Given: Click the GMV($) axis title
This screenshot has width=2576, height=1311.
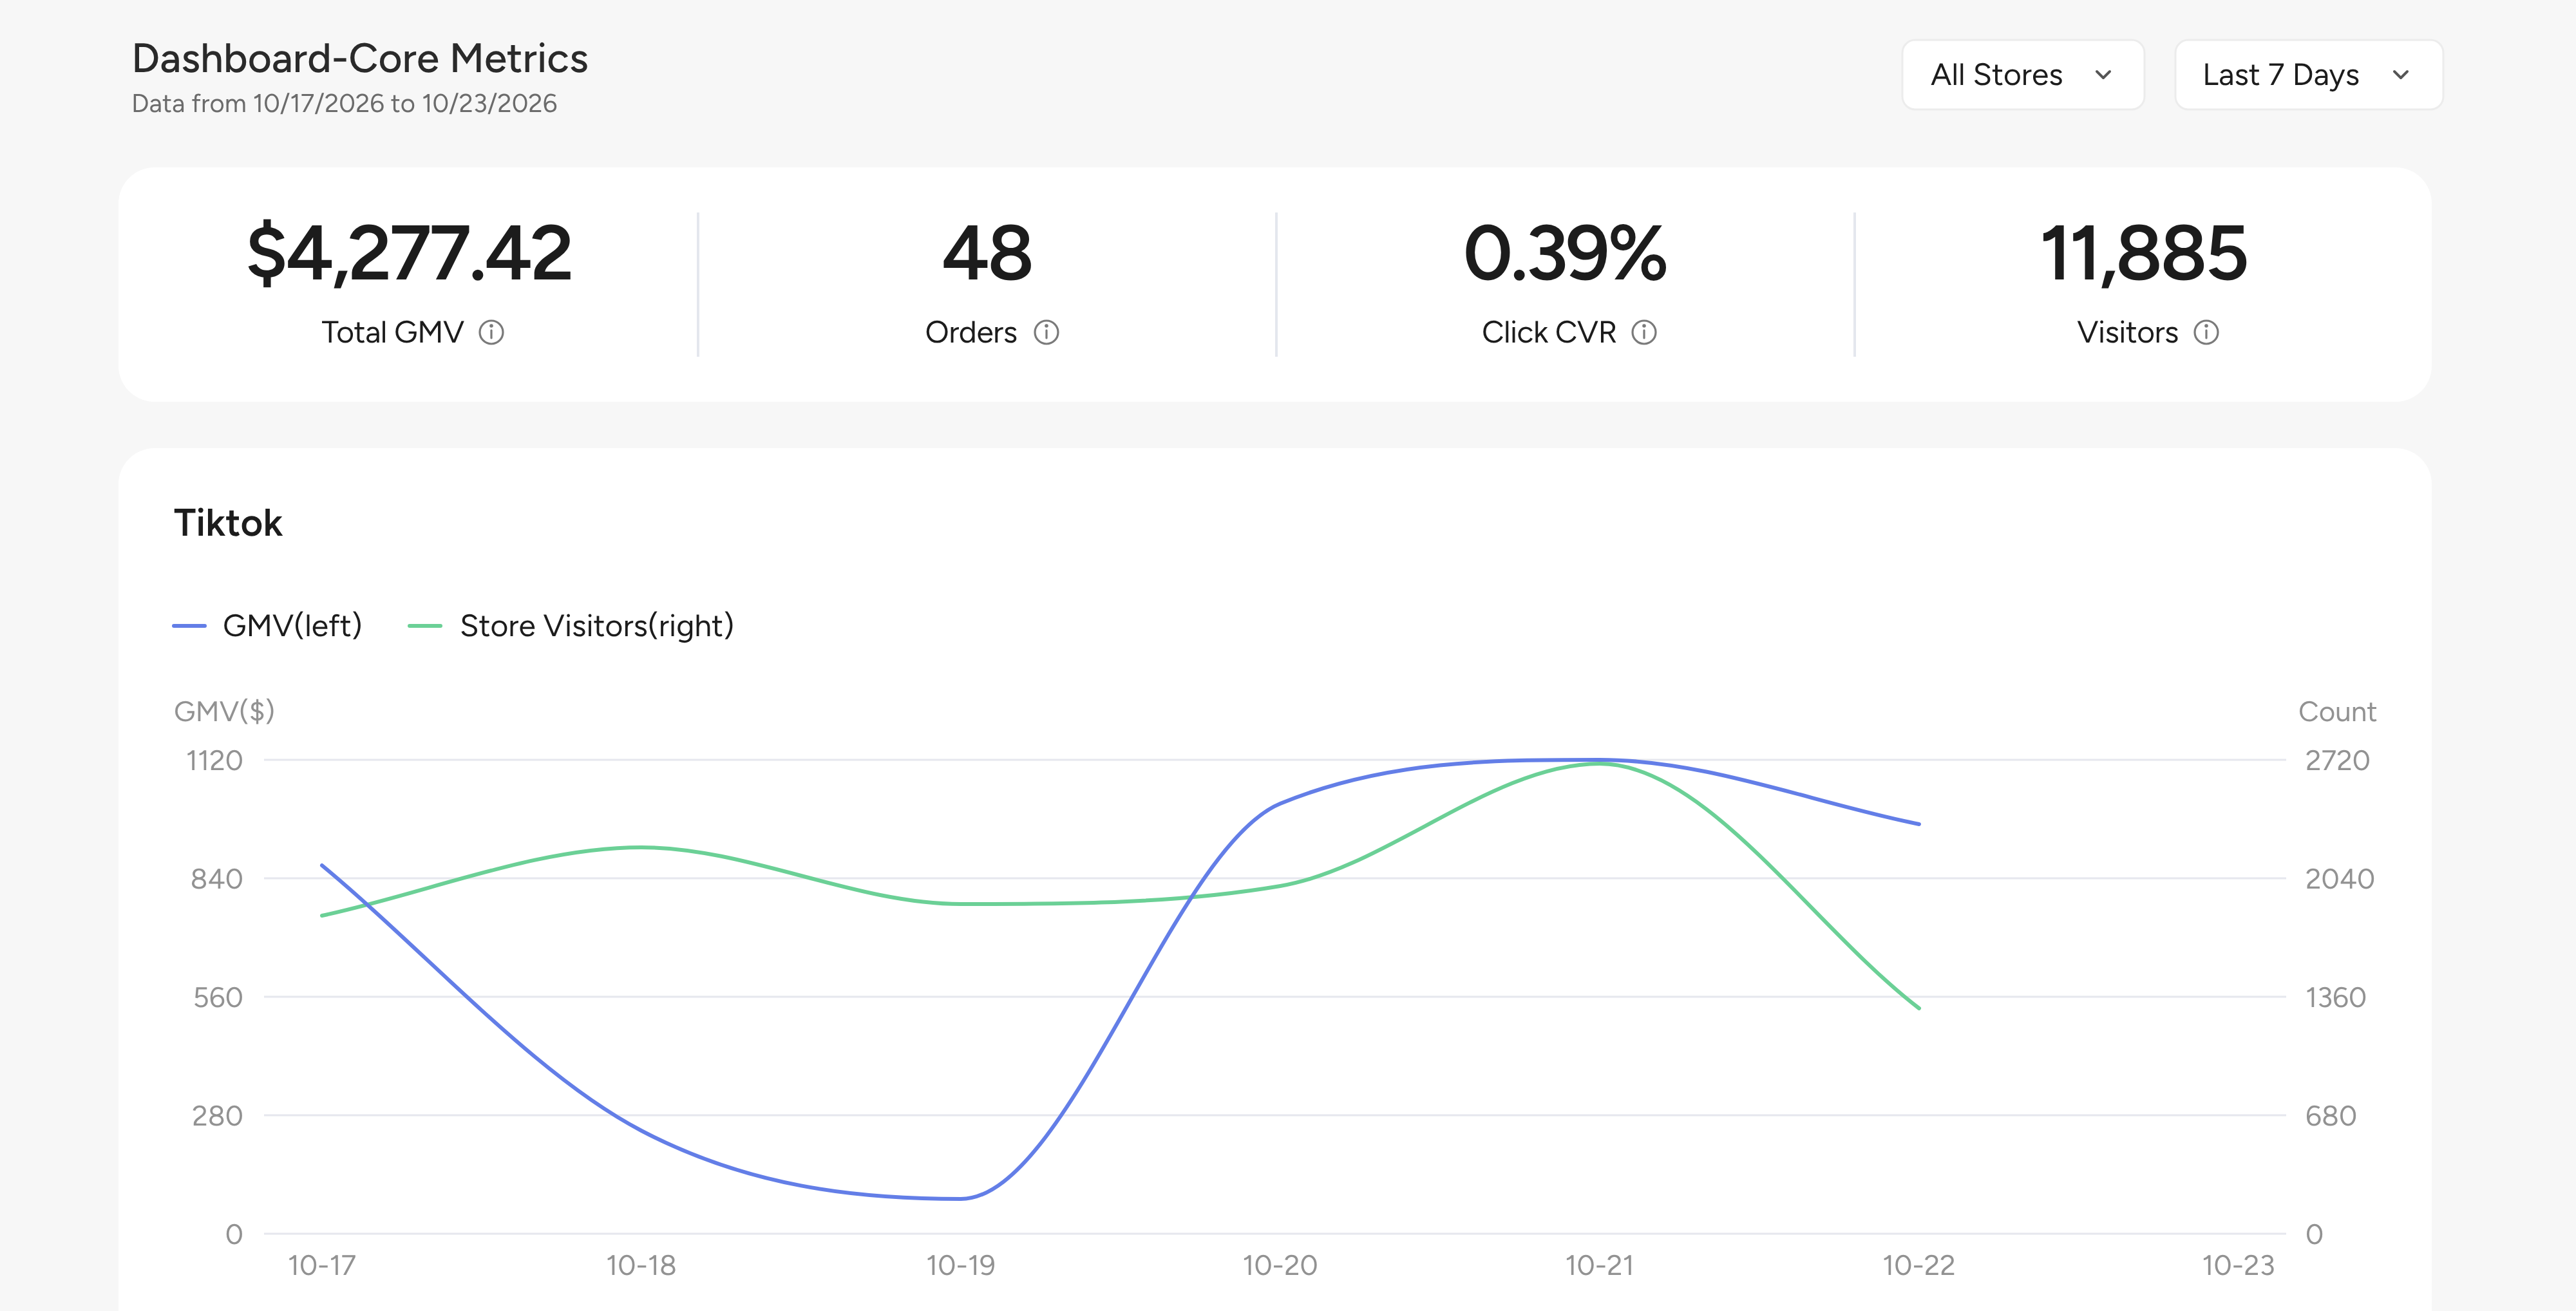Looking at the screenshot, I should [224, 712].
